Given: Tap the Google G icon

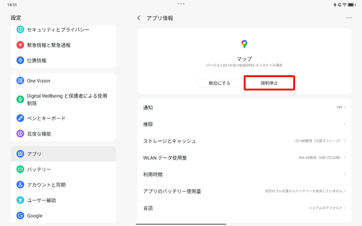Looking at the screenshot, I should click(21, 216).
